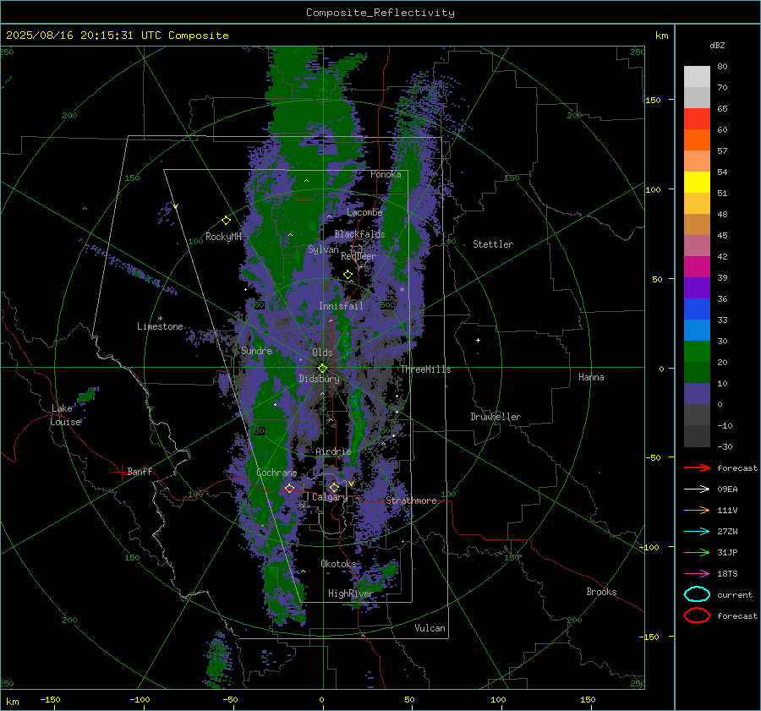Click the Sylvan label
Screen dimensions: 761x711
pyautogui.click(x=323, y=249)
